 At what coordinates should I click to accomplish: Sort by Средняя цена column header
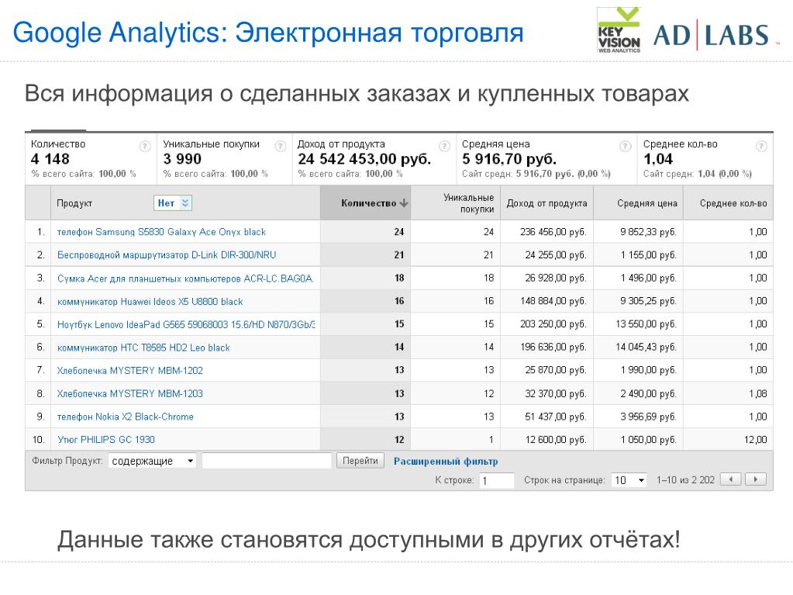point(638,203)
